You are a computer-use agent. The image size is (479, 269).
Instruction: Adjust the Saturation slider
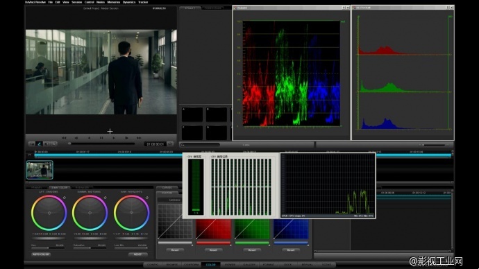click(x=90, y=248)
